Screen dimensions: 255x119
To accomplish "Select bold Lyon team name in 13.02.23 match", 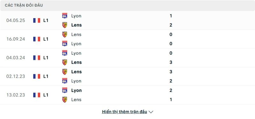I will point(76,90).
